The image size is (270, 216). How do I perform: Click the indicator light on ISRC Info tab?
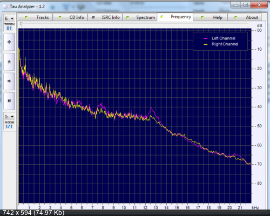(x=93, y=17)
